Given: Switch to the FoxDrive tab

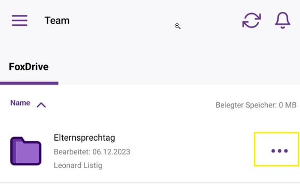Looking at the screenshot, I should pyautogui.click(x=28, y=67).
